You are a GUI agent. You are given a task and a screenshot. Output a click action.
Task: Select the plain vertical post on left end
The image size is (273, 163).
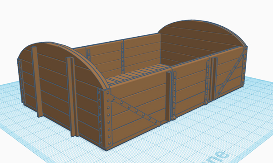click(x=37, y=81)
